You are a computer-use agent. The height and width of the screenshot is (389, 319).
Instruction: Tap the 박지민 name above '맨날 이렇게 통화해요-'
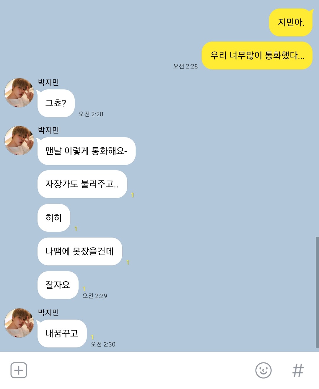pos(48,130)
